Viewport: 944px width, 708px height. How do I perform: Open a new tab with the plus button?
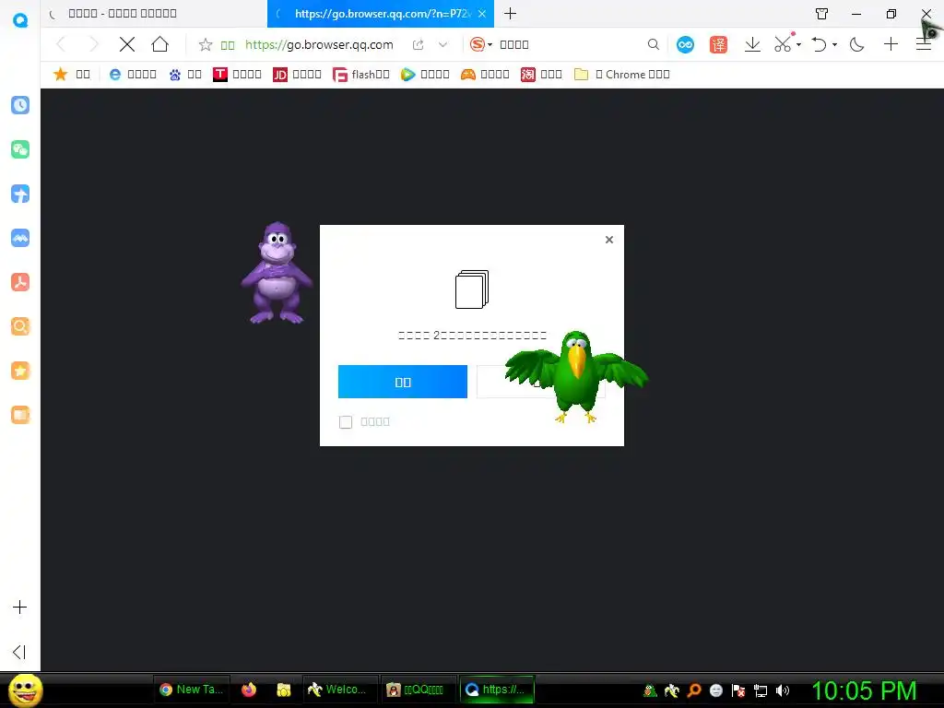[510, 13]
